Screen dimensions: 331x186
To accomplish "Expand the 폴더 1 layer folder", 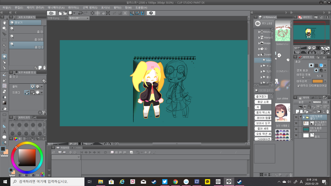I will [x=304, y=117].
